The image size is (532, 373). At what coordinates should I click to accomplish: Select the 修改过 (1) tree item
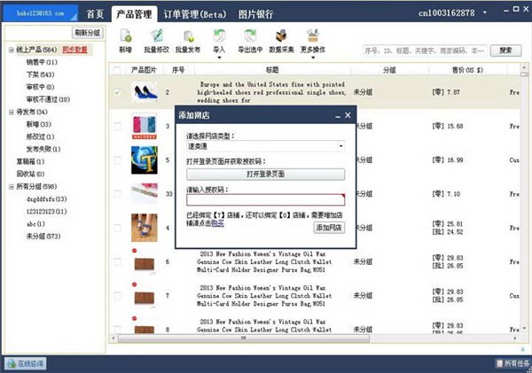coord(40,136)
